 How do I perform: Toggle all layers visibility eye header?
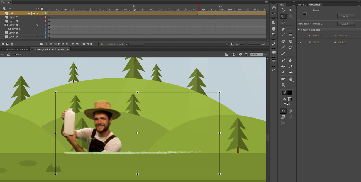pyautogui.click(x=38, y=9)
